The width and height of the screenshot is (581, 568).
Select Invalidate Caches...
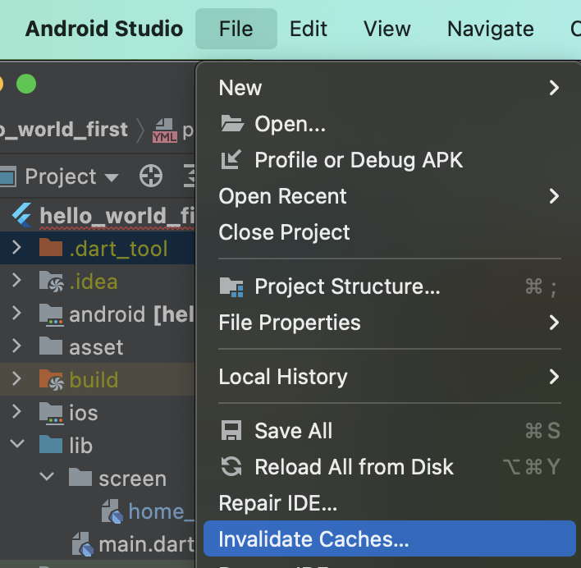390,538
